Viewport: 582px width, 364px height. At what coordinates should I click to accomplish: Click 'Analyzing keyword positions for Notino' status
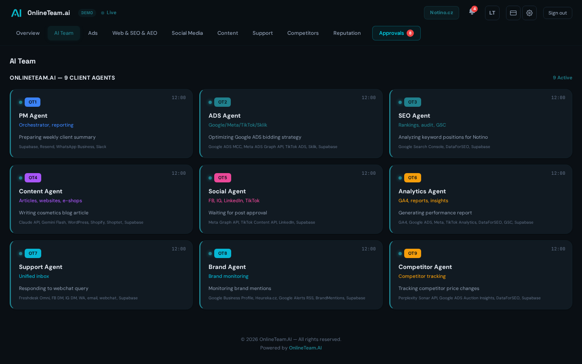click(x=443, y=137)
